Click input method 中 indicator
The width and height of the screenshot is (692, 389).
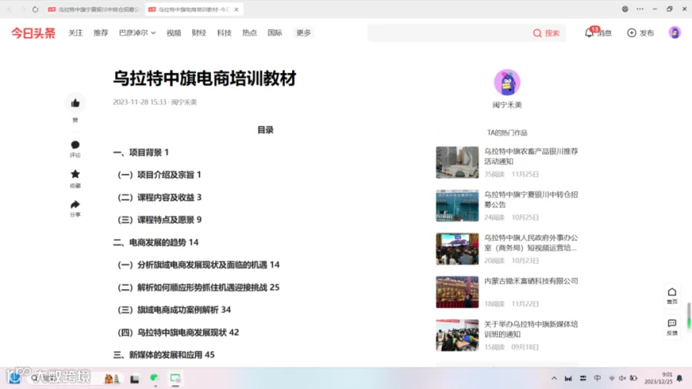597,378
